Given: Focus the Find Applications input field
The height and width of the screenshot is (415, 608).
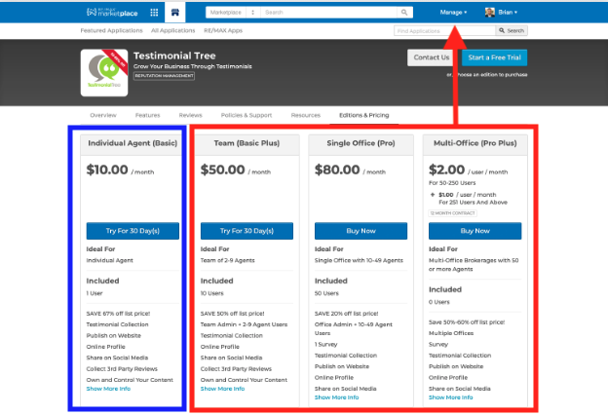Looking at the screenshot, I should pos(444,30).
